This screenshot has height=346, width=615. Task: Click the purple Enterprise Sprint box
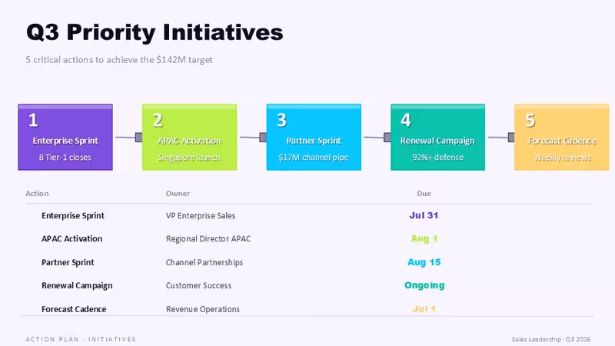pyautogui.click(x=65, y=137)
